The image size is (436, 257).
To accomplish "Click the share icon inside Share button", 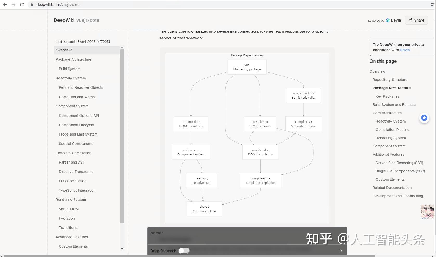I will tap(411, 20).
